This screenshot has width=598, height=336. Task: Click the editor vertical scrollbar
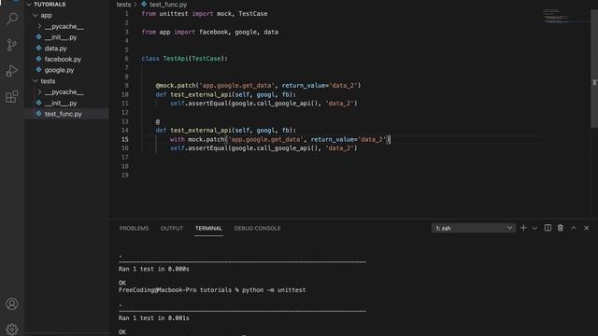[x=594, y=68]
